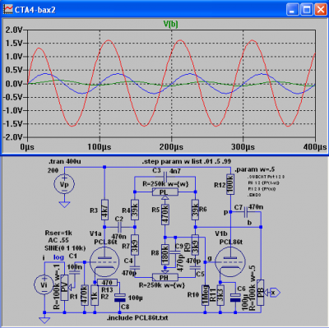Select the Vp voltage source symbol

[64, 184]
